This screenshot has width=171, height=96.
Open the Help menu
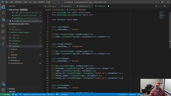(x=48, y=2)
